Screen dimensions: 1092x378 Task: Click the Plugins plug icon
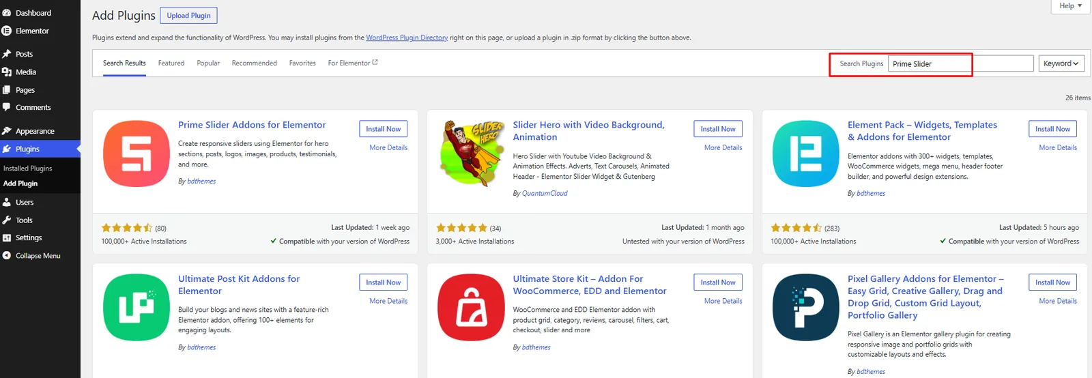pyautogui.click(x=7, y=149)
